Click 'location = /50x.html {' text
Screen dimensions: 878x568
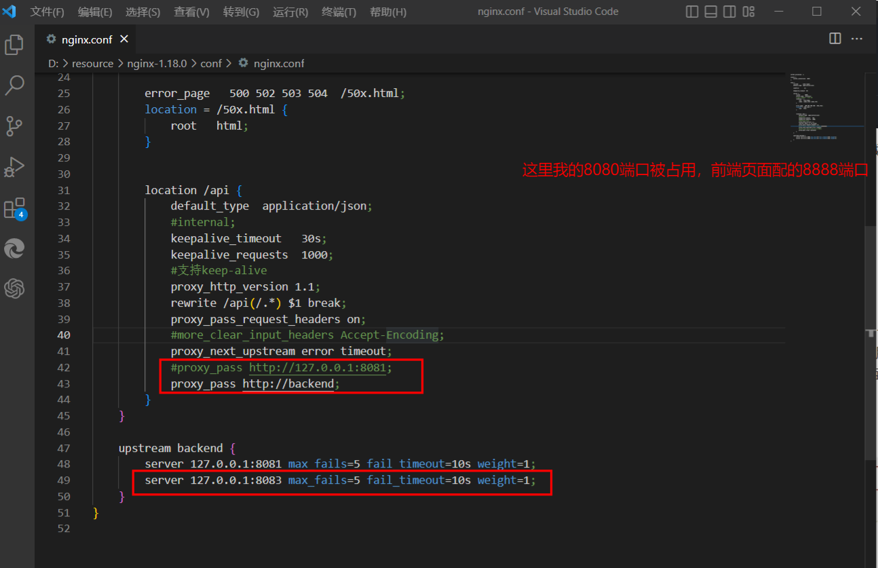click(216, 109)
